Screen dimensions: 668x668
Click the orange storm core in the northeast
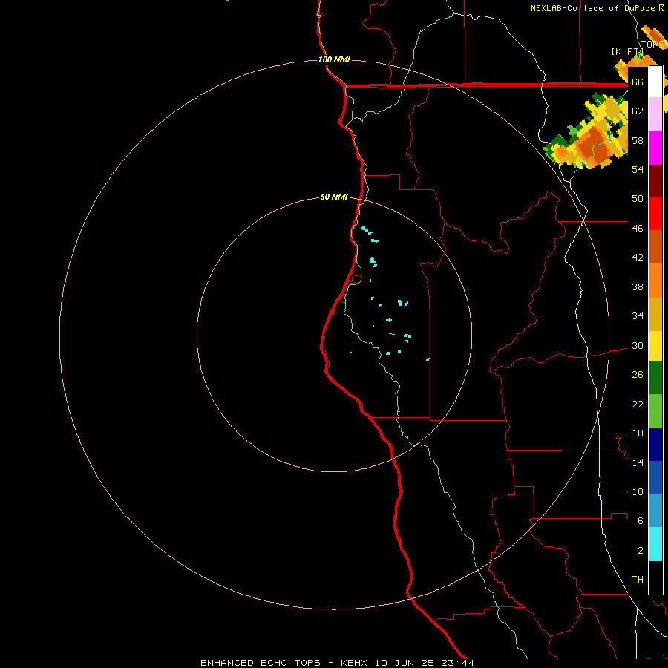pyautogui.click(x=592, y=147)
